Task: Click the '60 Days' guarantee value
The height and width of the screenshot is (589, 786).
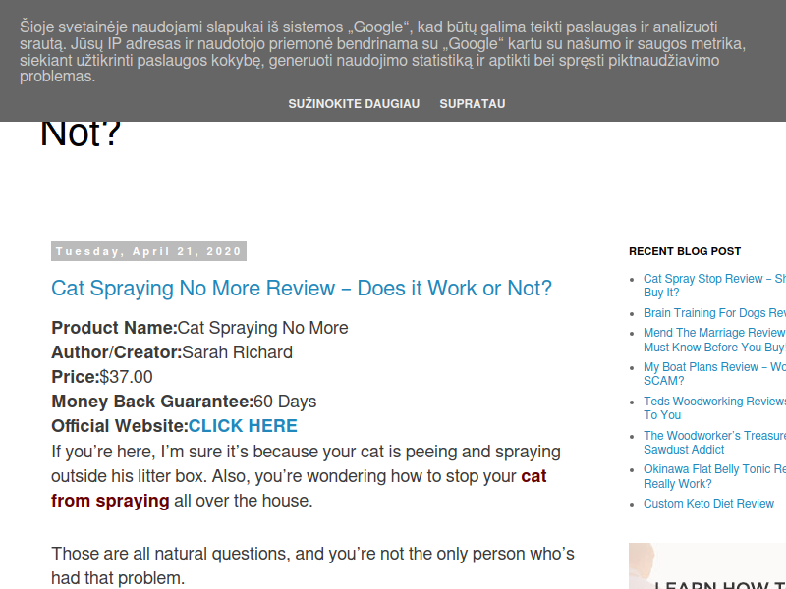Action: tap(285, 402)
